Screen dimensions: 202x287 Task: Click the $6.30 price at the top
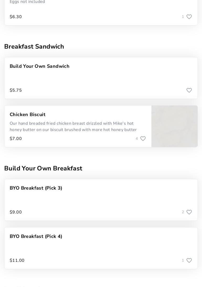16,17
